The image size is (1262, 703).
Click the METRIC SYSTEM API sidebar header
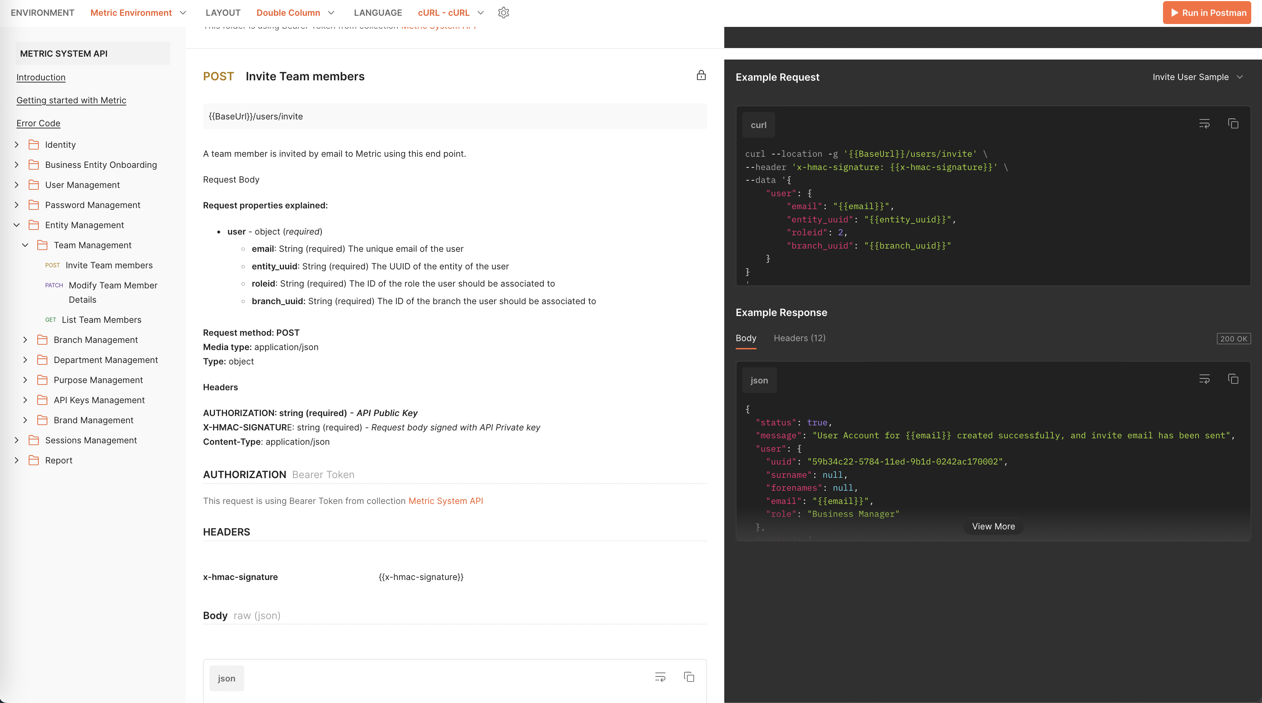[x=93, y=53]
